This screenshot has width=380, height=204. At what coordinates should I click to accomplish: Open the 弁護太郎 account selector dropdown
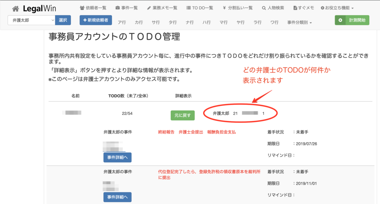tap(31, 20)
